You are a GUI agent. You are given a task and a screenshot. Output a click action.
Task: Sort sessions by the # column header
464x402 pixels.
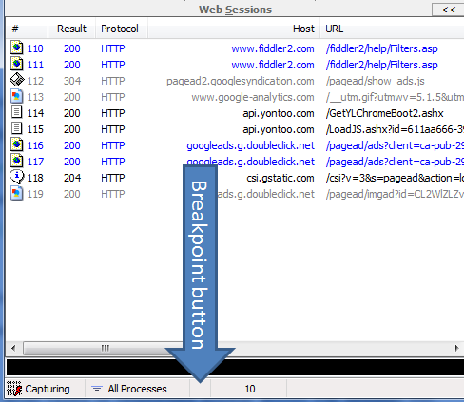click(x=27, y=29)
